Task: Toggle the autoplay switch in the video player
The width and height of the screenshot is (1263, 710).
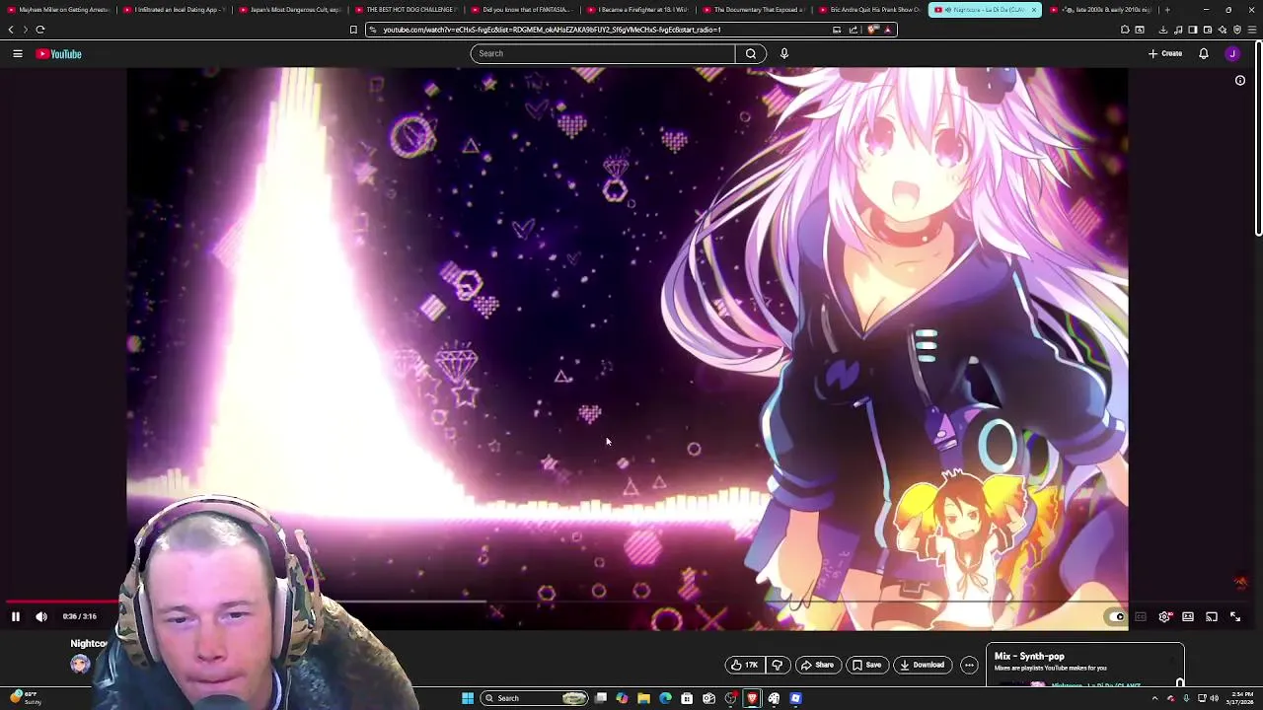Action: click(1116, 616)
